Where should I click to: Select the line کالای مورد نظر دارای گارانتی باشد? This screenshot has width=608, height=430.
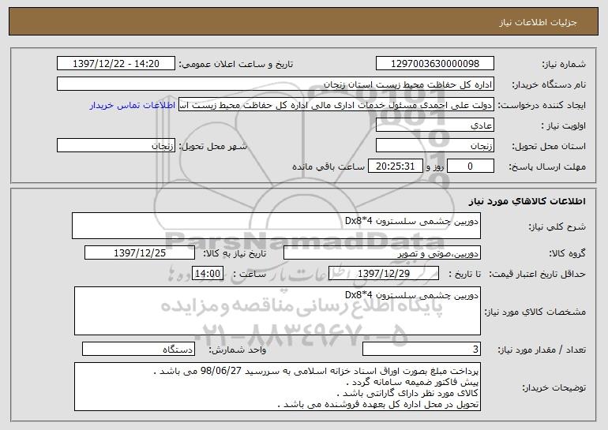[408, 393]
